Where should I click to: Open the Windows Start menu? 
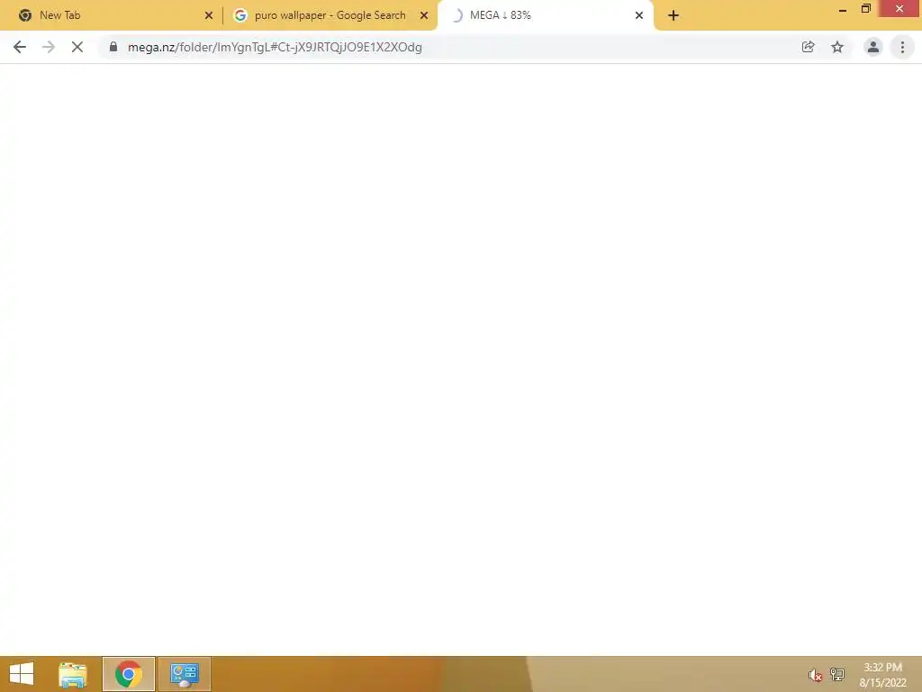pyautogui.click(x=22, y=674)
